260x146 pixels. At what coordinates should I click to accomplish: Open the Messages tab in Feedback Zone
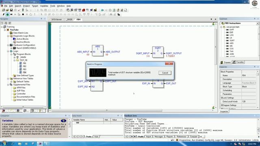[x=158, y=137]
